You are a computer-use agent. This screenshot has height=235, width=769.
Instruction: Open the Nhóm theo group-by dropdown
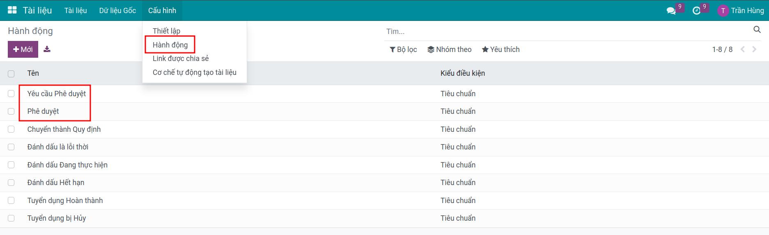pos(450,50)
